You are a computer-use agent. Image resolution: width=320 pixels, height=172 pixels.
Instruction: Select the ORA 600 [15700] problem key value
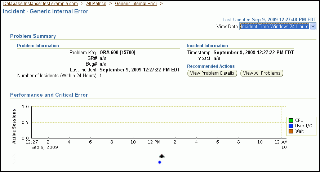[117, 52]
